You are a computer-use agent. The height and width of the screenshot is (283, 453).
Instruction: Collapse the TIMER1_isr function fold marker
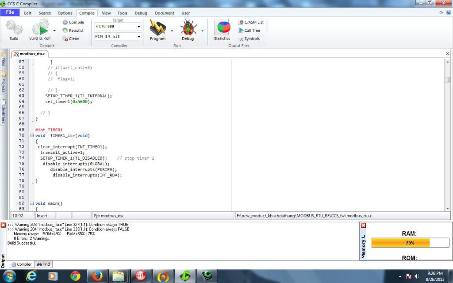coord(32,135)
